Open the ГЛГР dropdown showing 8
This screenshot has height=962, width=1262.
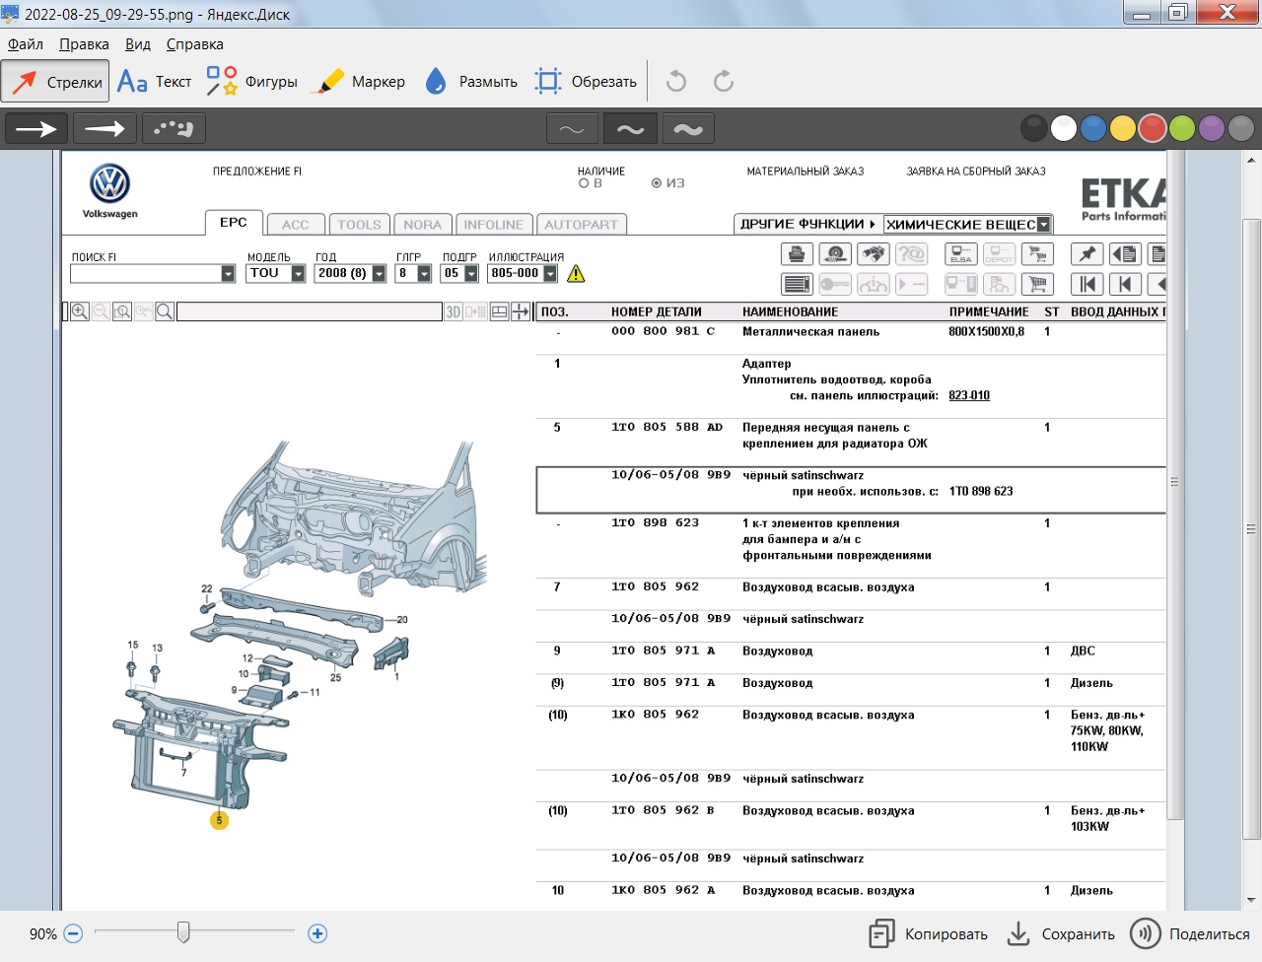[x=424, y=273]
